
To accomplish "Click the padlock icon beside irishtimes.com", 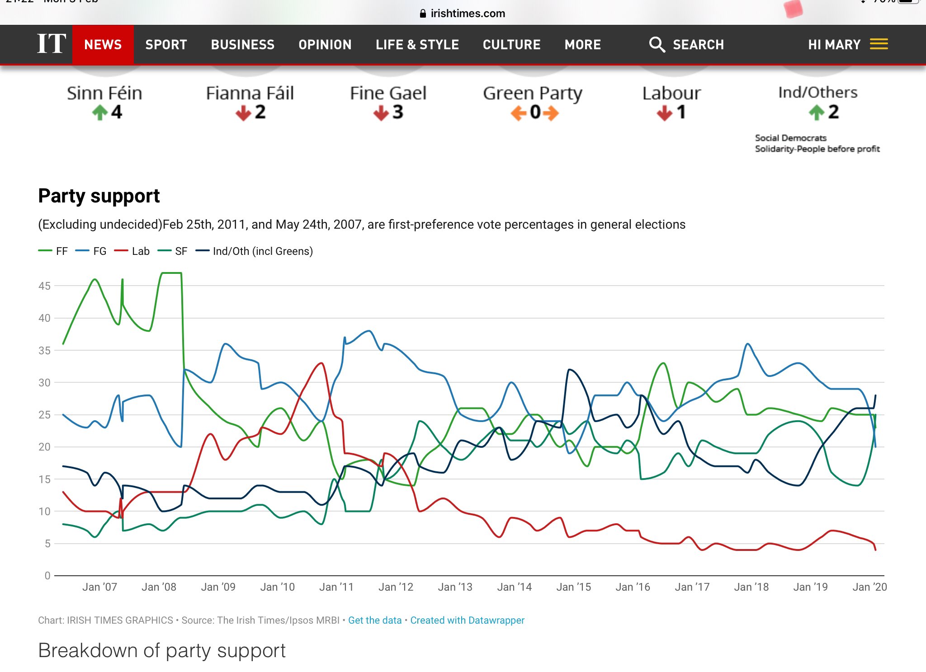I will pyautogui.click(x=423, y=14).
